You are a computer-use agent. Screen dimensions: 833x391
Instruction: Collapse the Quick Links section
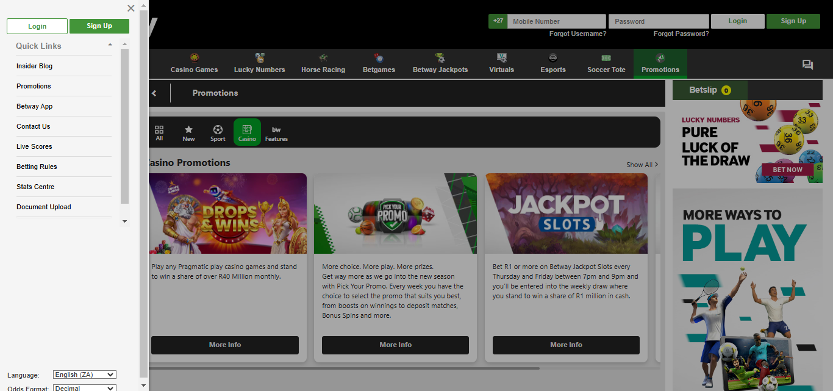click(x=110, y=45)
